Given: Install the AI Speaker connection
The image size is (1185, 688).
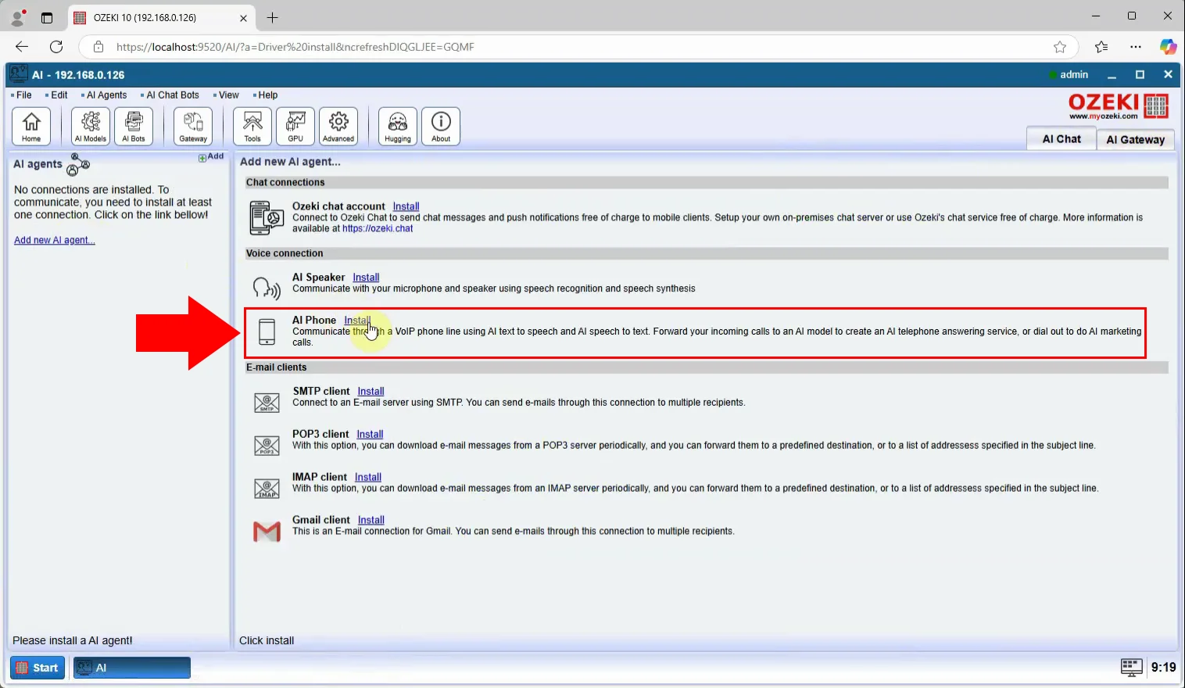Looking at the screenshot, I should pyautogui.click(x=366, y=278).
